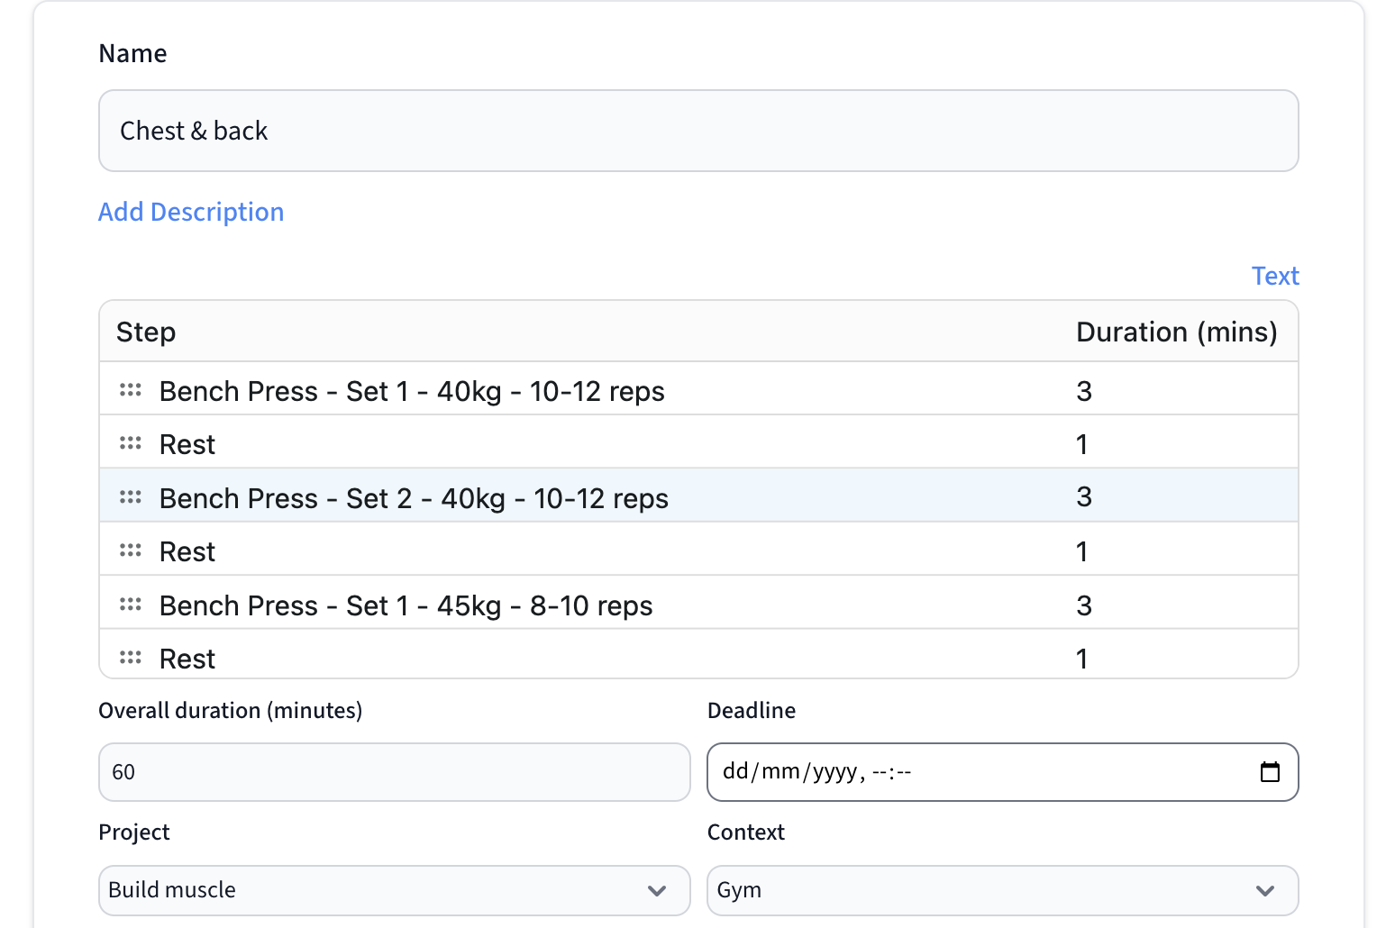
Task: Click the drag handle for the 45kg Bench Press step
Action: coord(131,604)
